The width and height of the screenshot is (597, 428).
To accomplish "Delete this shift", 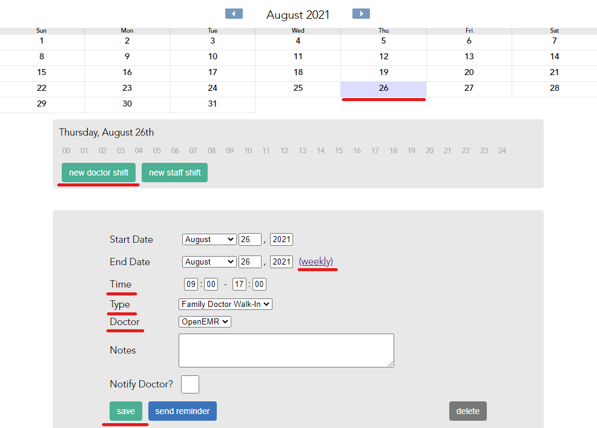I will [467, 411].
